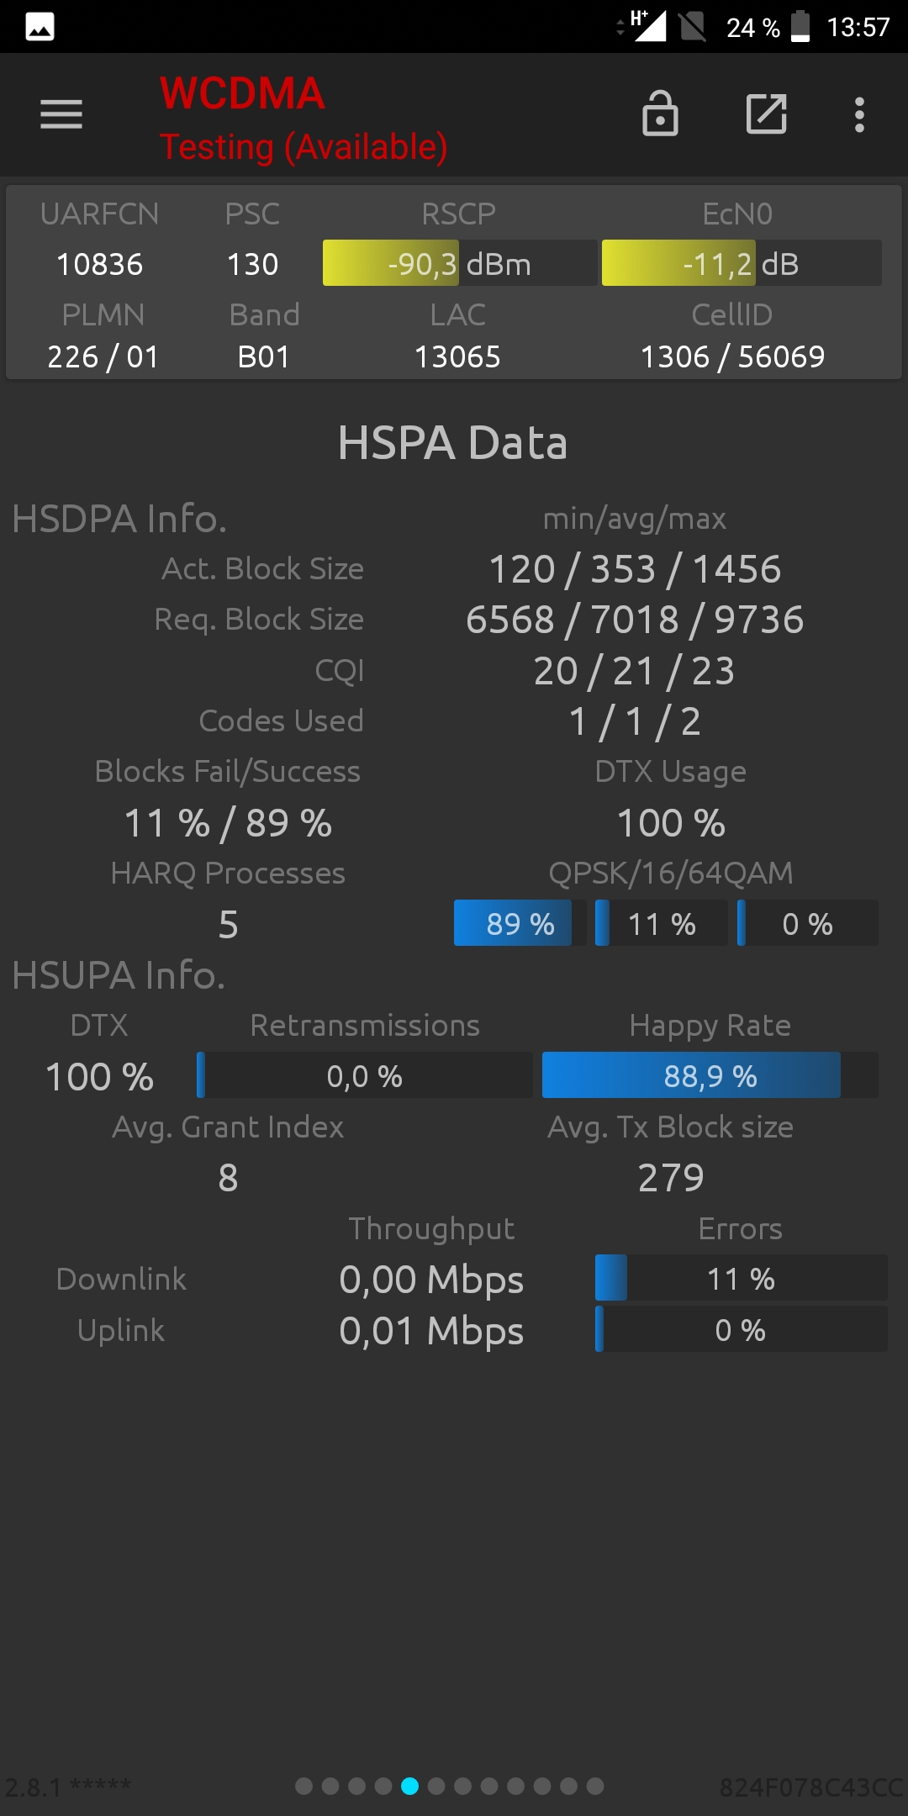Open the hamburger navigation menu
The width and height of the screenshot is (908, 1816).
point(61,114)
